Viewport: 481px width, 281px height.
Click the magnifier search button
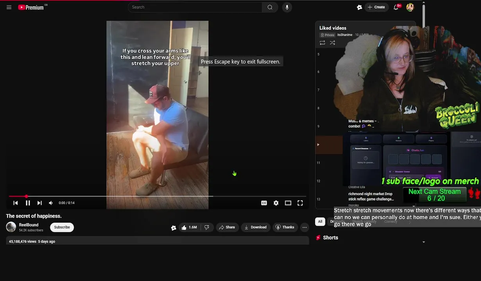point(270,7)
